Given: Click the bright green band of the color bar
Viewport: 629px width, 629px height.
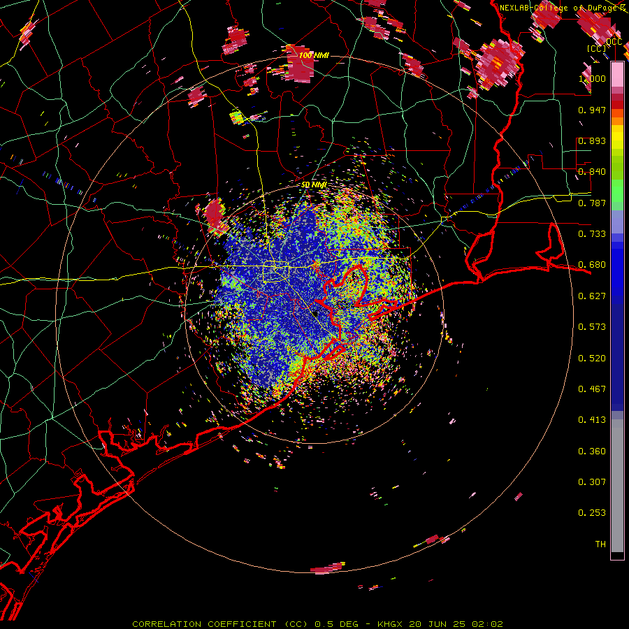Looking at the screenshot, I should [x=617, y=189].
